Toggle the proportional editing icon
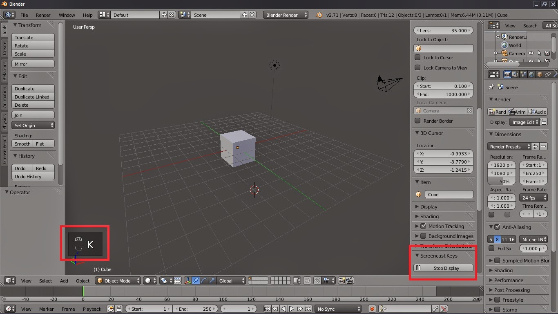This screenshot has height=314, width=558. (307, 280)
